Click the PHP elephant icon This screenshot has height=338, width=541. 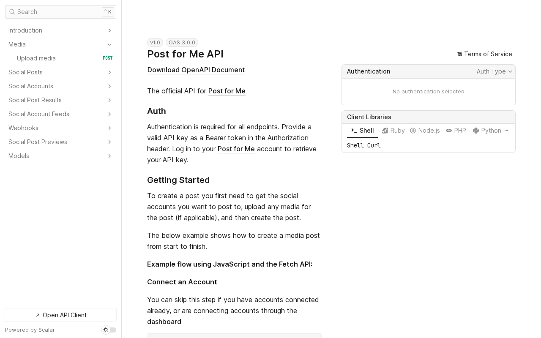click(x=449, y=131)
